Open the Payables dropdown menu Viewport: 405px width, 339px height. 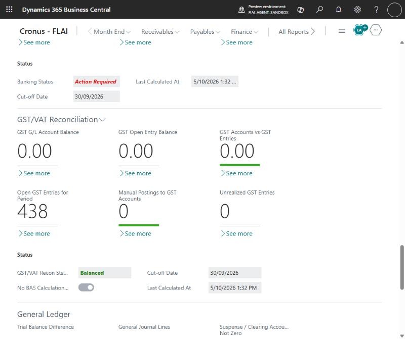[x=205, y=32]
